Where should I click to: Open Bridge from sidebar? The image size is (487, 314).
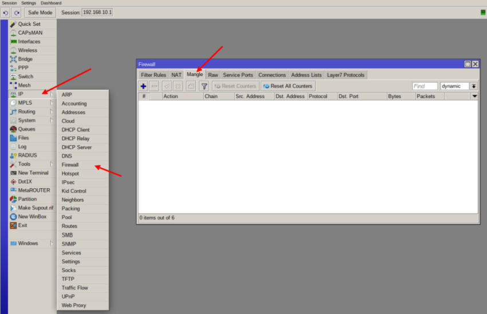32,59
